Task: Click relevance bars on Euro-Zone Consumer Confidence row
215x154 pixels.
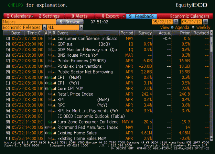Action: [54, 122]
